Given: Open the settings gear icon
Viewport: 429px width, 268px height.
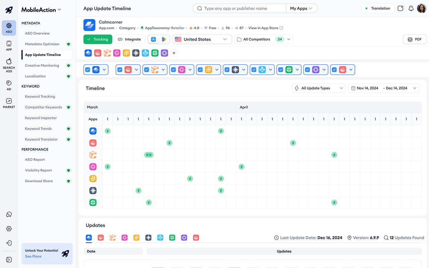Looking at the screenshot, I should [x=9, y=229].
